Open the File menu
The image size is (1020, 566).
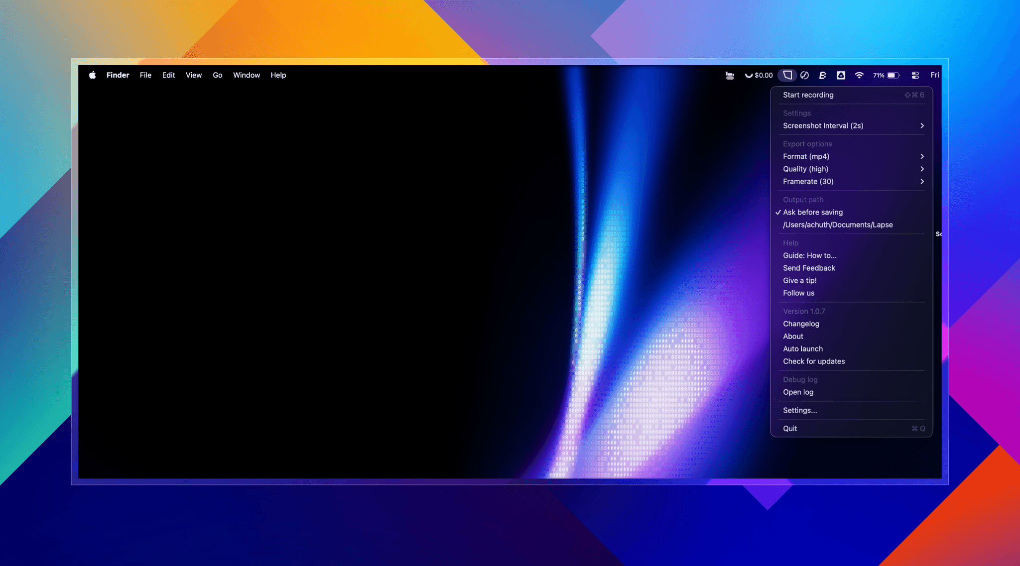tap(145, 75)
